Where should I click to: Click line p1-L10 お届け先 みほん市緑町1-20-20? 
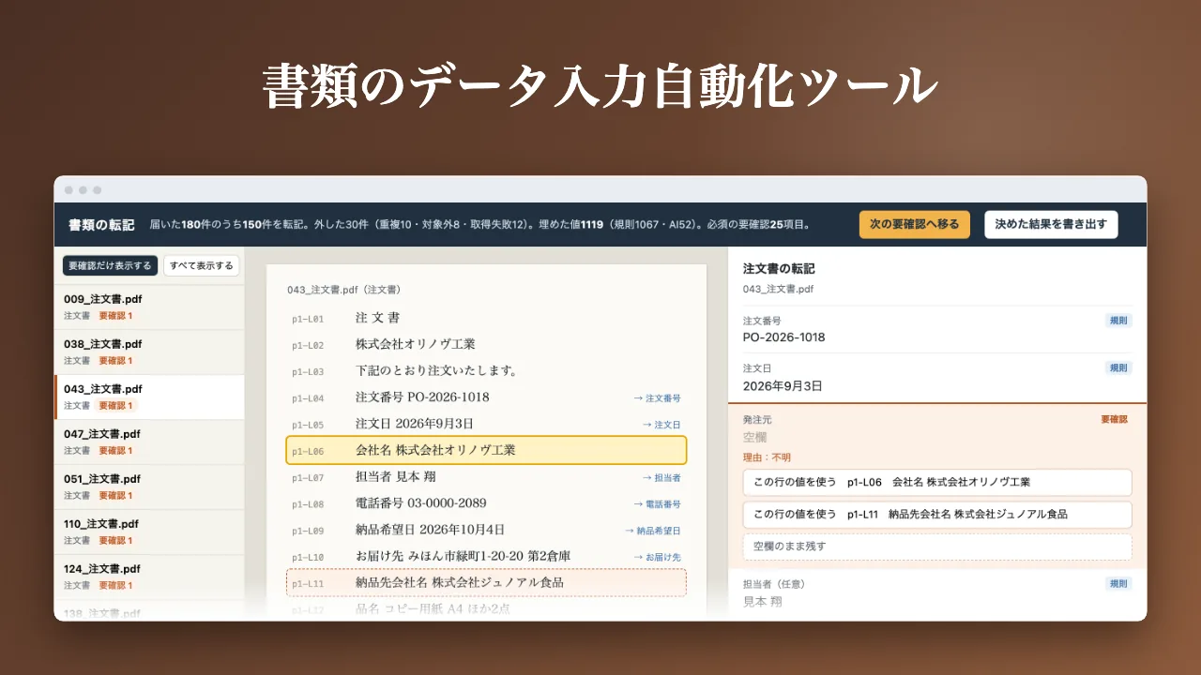click(x=486, y=557)
